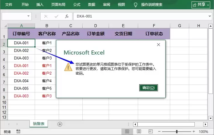Click vertical scrollbar down arrow
The height and width of the screenshot is (135, 214).
210,118
